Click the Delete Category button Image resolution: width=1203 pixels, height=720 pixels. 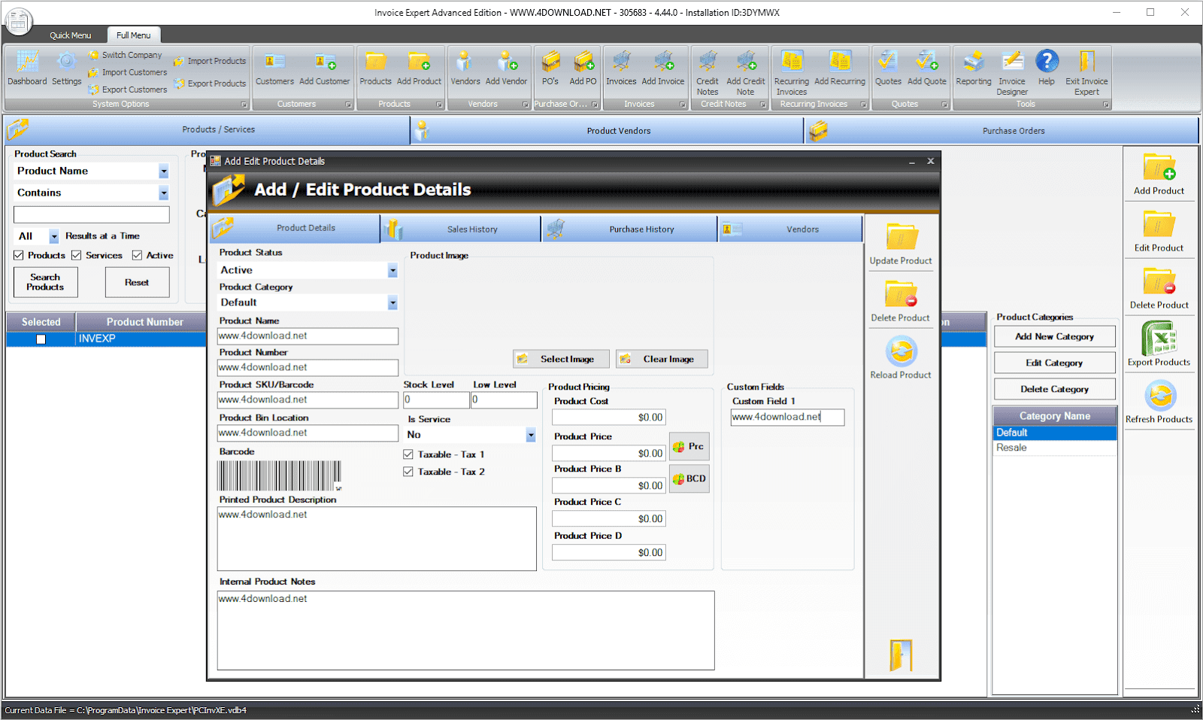click(x=1054, y=389)
